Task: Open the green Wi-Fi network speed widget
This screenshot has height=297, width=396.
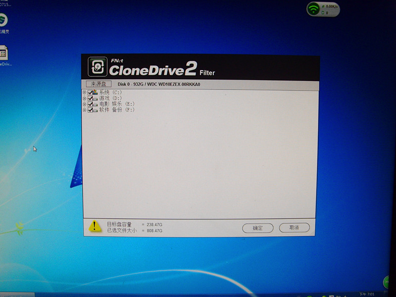Action: [323, 9]
